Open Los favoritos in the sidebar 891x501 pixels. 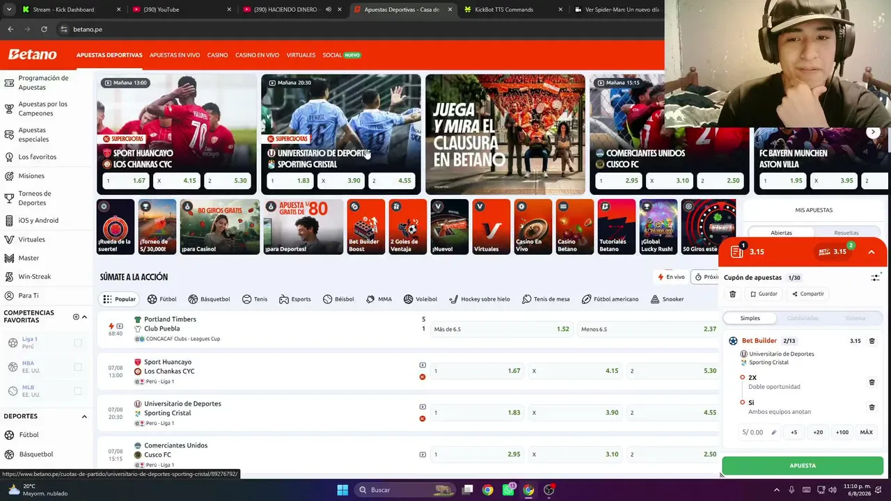pyautogui.click(x=38, y=157)
